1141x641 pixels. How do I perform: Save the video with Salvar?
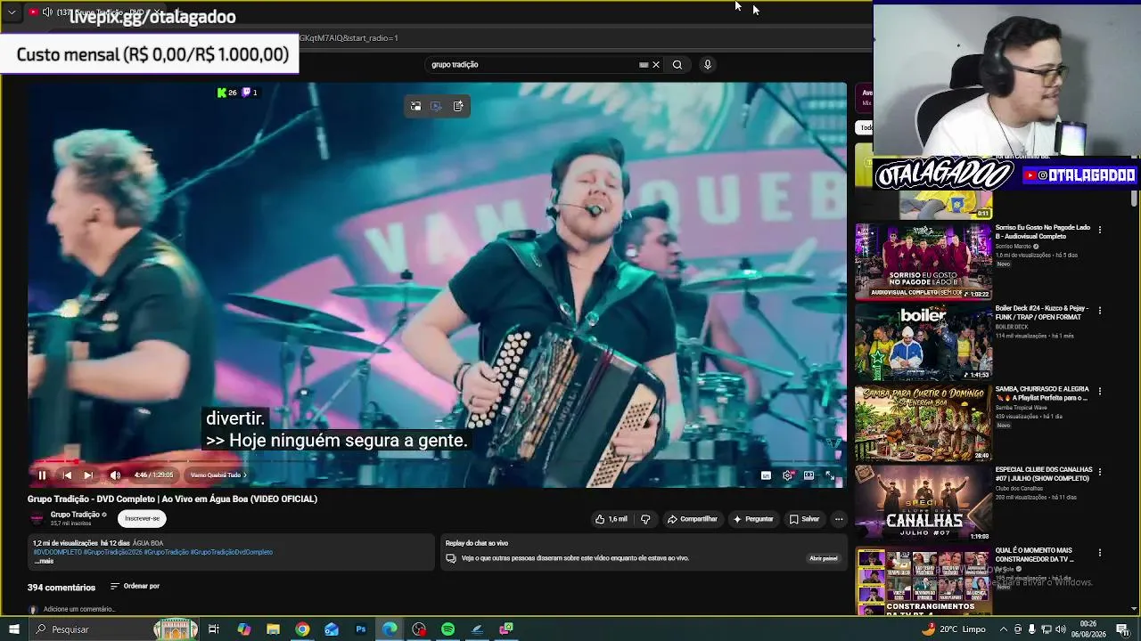[804, 519]
